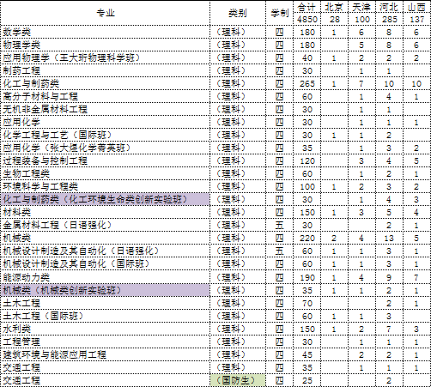Select the 265 total for 化工与制药类
The height and width of the screenshot is (387, 431).
pyautogui.click(x=307, y=83)
